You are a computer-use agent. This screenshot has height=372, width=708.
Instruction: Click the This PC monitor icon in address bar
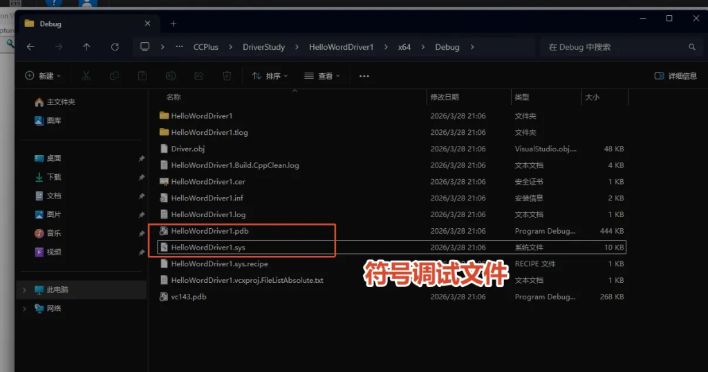(145, 46)
